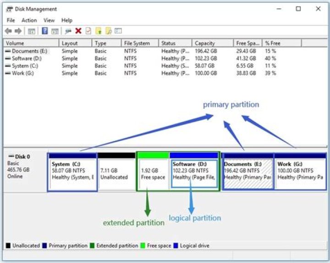This screenshot has height=263, width=330.
Task: Click the Forward arrow toolbar icon
Action: [x=18, y=31]
